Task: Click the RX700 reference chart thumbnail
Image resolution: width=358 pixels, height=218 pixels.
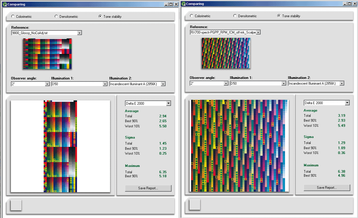Action: [x=226, y=53]
